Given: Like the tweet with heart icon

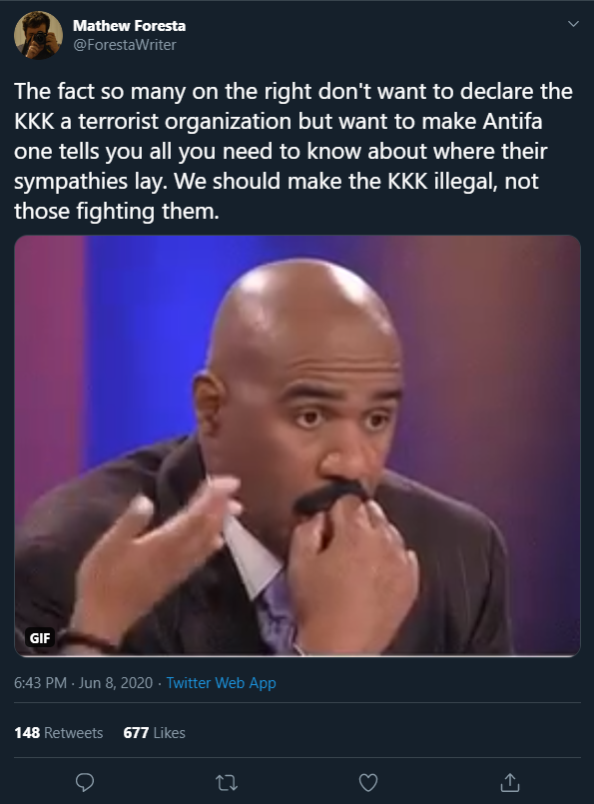Looking at the screenshot, I should click(368, 782).
